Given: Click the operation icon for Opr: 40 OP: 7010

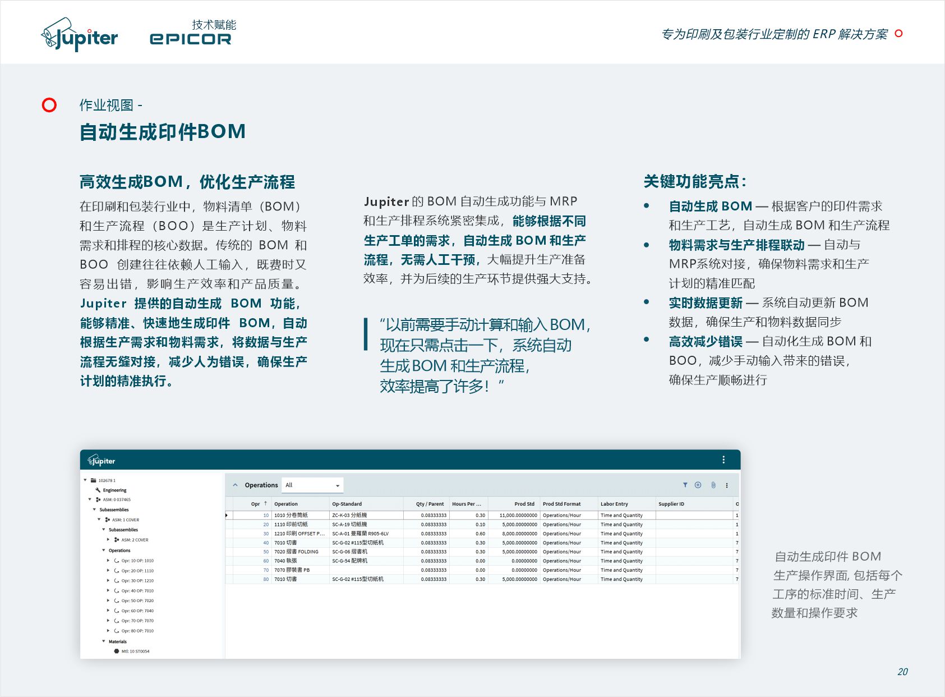Looking at the screenshot, I should click(117, 591).
